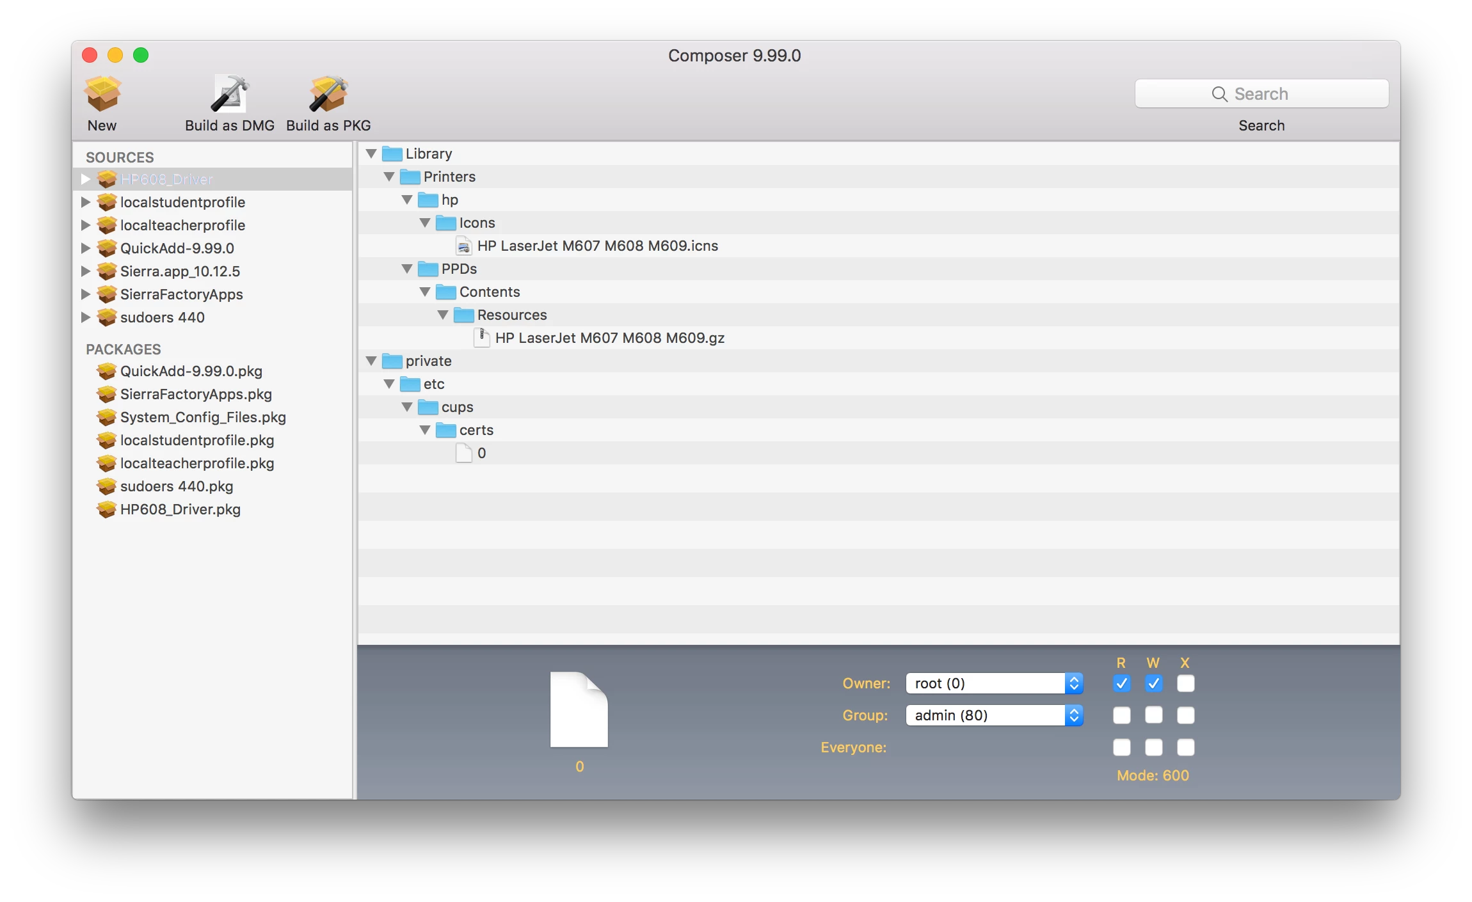Click into the Search field

pyautogui.click(x=1261, y=94)
